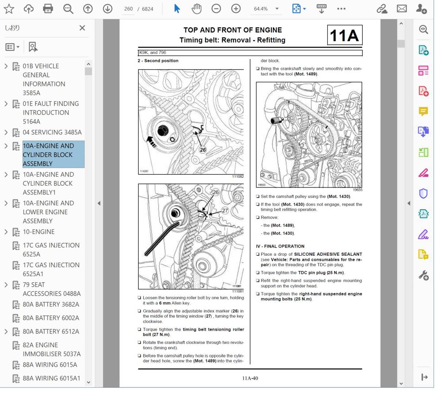Open search and enhance tool
The height and width of the screenshot is (393, 438).
coord(423,30)
